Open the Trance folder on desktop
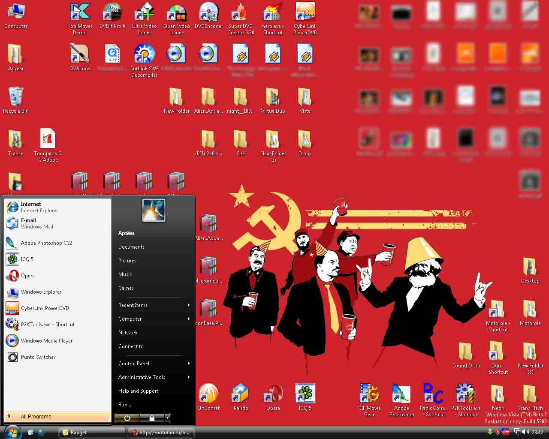This screenshot has width=549, height=439. click(x=16, y=143)
